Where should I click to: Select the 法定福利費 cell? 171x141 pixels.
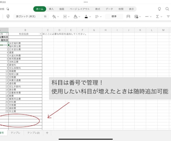pos(25,43)
